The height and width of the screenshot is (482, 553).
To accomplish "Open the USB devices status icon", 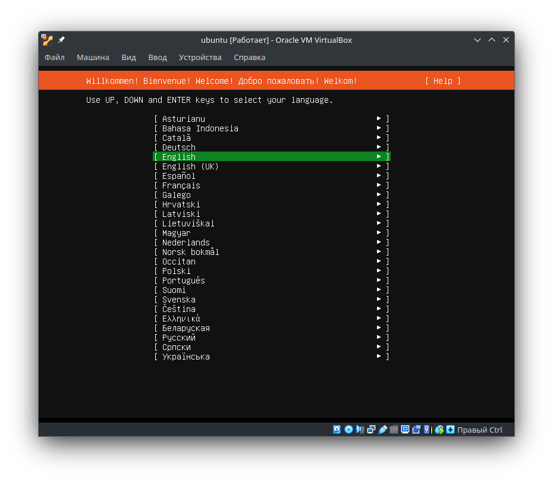I will 382,429.
